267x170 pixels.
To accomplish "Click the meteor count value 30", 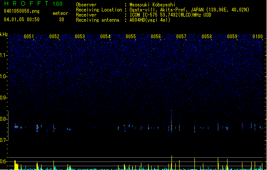I will (x=62, y=20).
